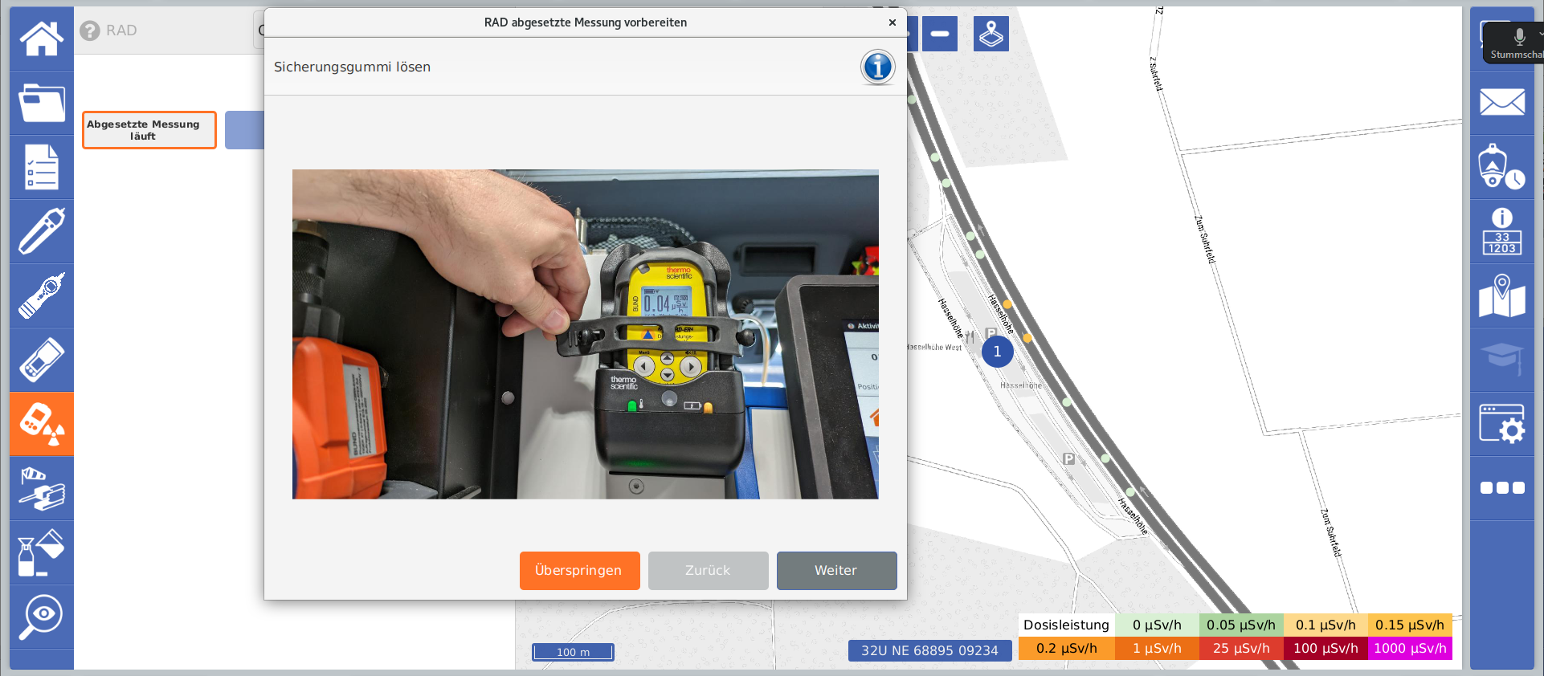Select map marker number 1
Image resolution: width=1544 pixels, height=676 pixels.
tap(998, 352)
